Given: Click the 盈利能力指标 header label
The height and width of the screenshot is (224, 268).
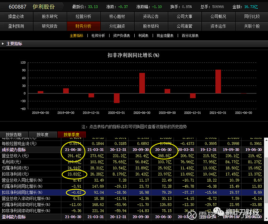Looking at the screenshot, I should pos(14,217).
